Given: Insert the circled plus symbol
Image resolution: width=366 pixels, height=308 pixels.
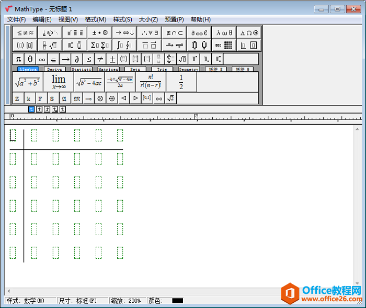Looking at the screenshot, I should point(112,98).
